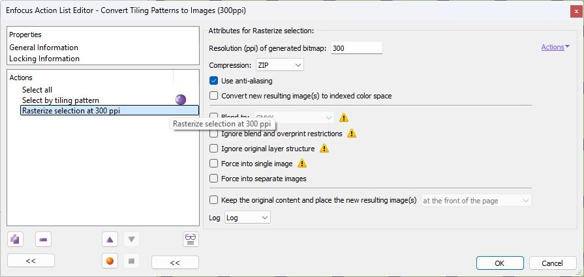Open the Compression ZIP dropdown

pos(280,65)
